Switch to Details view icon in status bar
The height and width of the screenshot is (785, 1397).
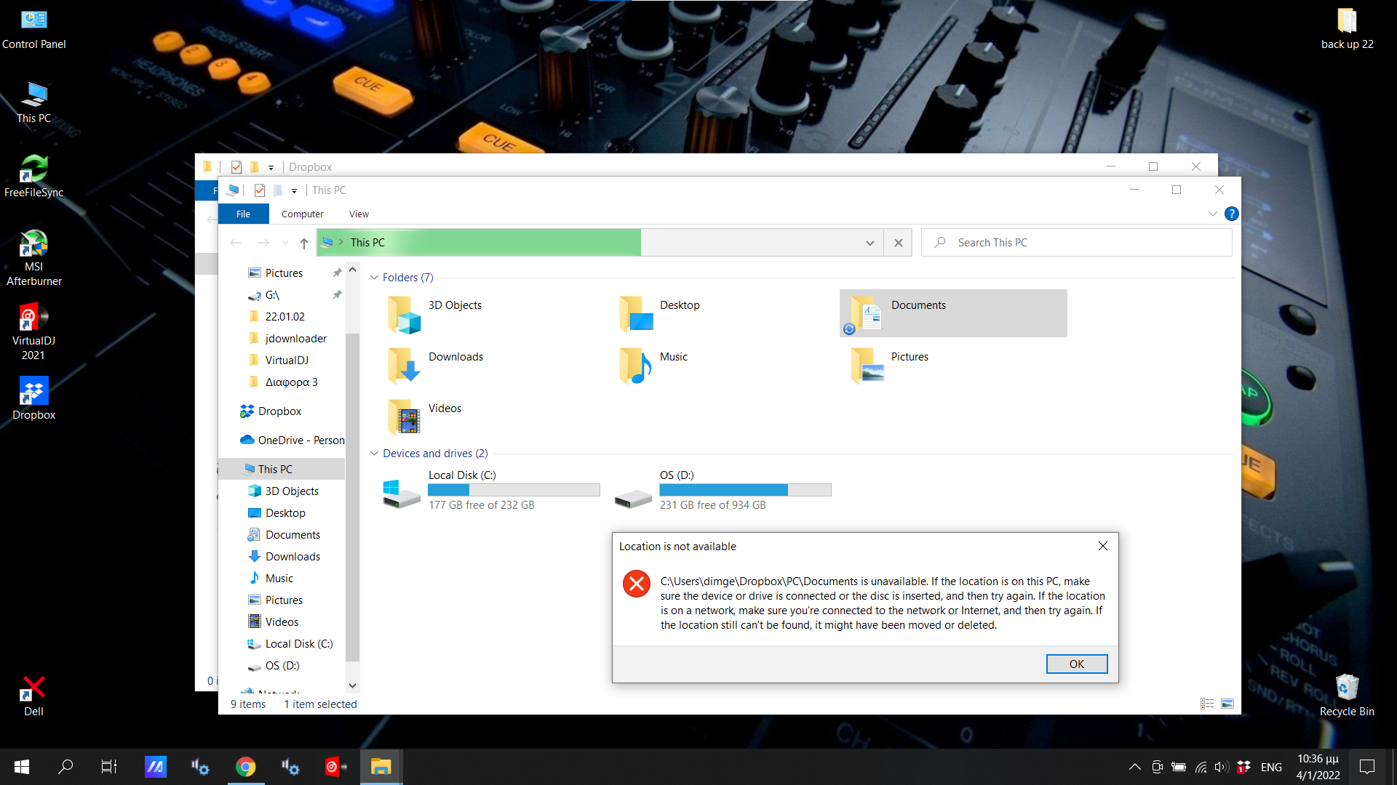point(1207,704)
